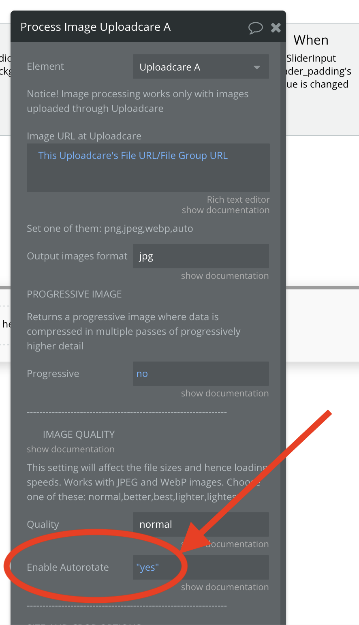This screenshot has width=359, height=625.
Task: Click the 'Output images format' label
Action: [x=77, y=256]
